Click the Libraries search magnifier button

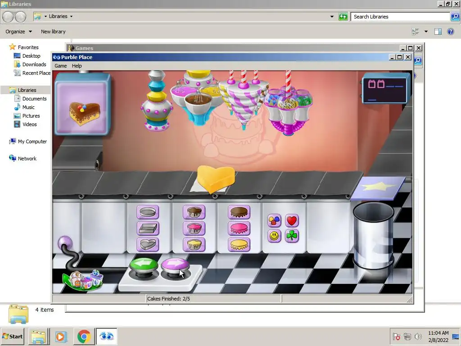pyautogui.click(x=455, y=17)
